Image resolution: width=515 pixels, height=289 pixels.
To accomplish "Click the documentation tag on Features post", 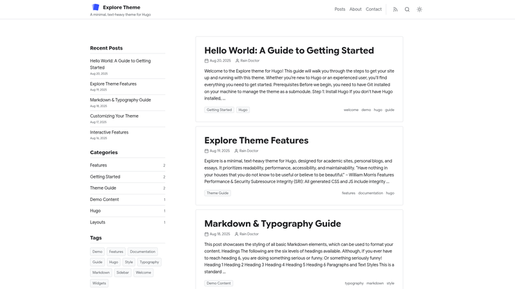I will [x=371, y=193].
